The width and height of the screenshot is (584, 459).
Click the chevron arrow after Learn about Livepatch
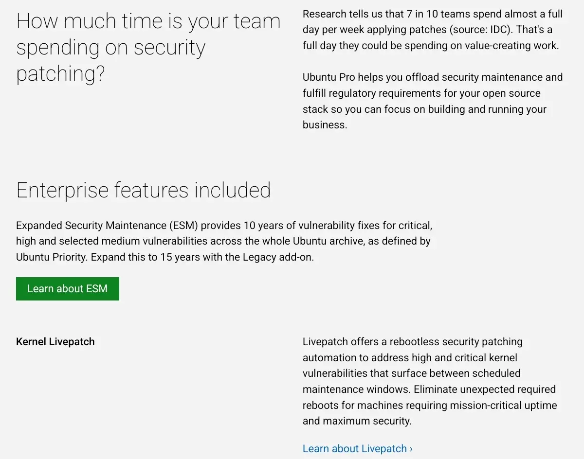411,449
